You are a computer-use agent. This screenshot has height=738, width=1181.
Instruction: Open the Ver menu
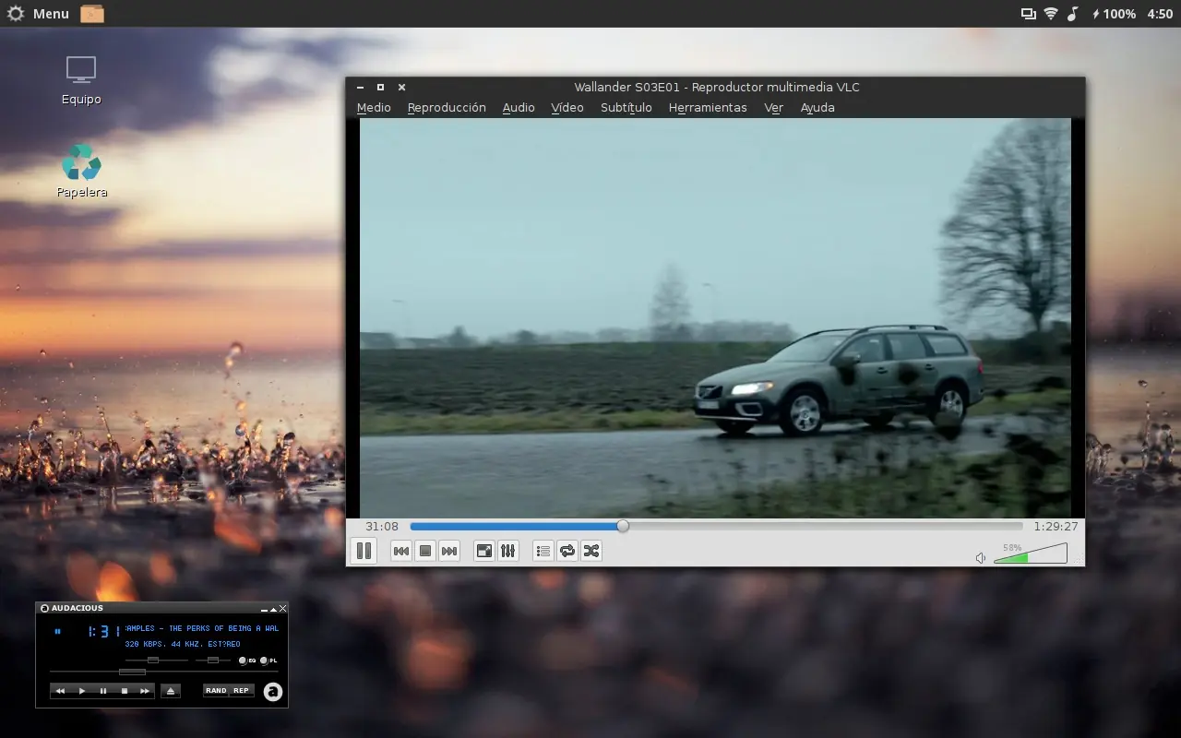pyautogui.click(x=773, y=108)
